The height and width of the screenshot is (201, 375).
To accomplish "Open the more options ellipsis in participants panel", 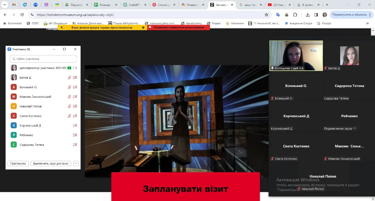I will 76,164.
